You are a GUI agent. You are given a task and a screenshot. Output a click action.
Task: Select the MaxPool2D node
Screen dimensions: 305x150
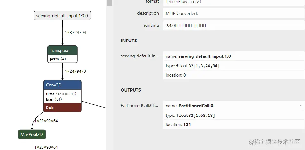(x=32, y=134)
